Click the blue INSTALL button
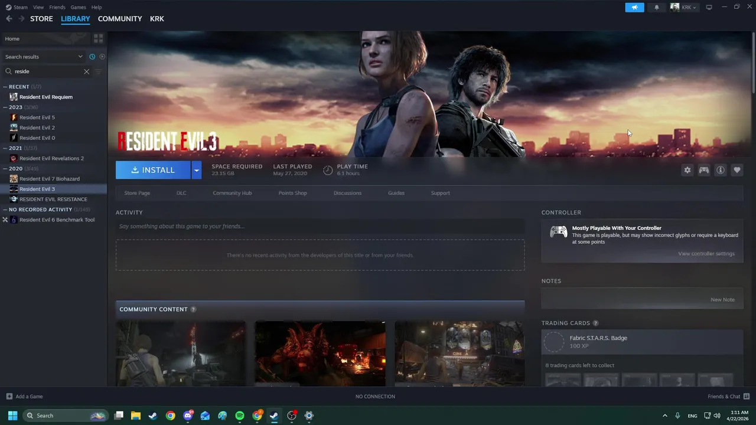 pyautogui.click(x=153, y=170)
